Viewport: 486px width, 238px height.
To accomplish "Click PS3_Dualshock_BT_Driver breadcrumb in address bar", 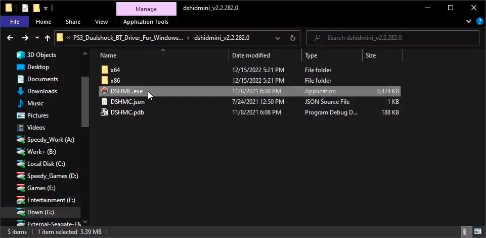I will (128, 38).
